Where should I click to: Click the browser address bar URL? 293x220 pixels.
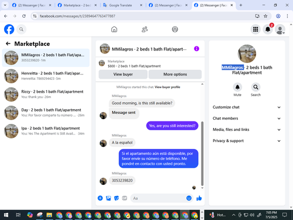77,16
